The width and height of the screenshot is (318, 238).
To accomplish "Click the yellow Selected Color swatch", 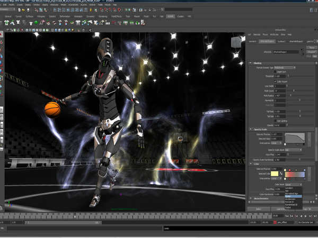I will 275,173.
